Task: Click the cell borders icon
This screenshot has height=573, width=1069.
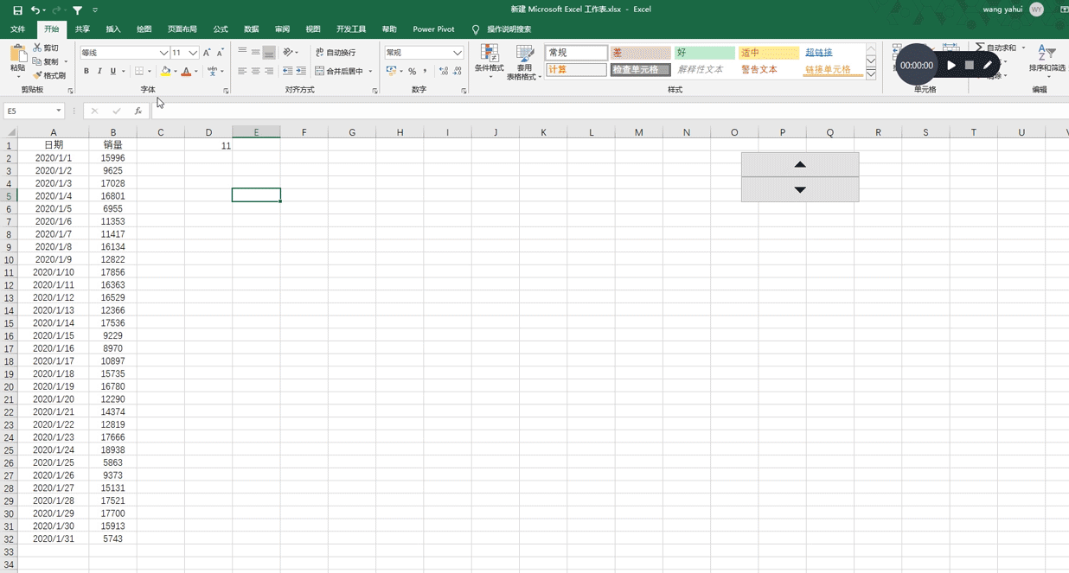Action: click(139, 71)
